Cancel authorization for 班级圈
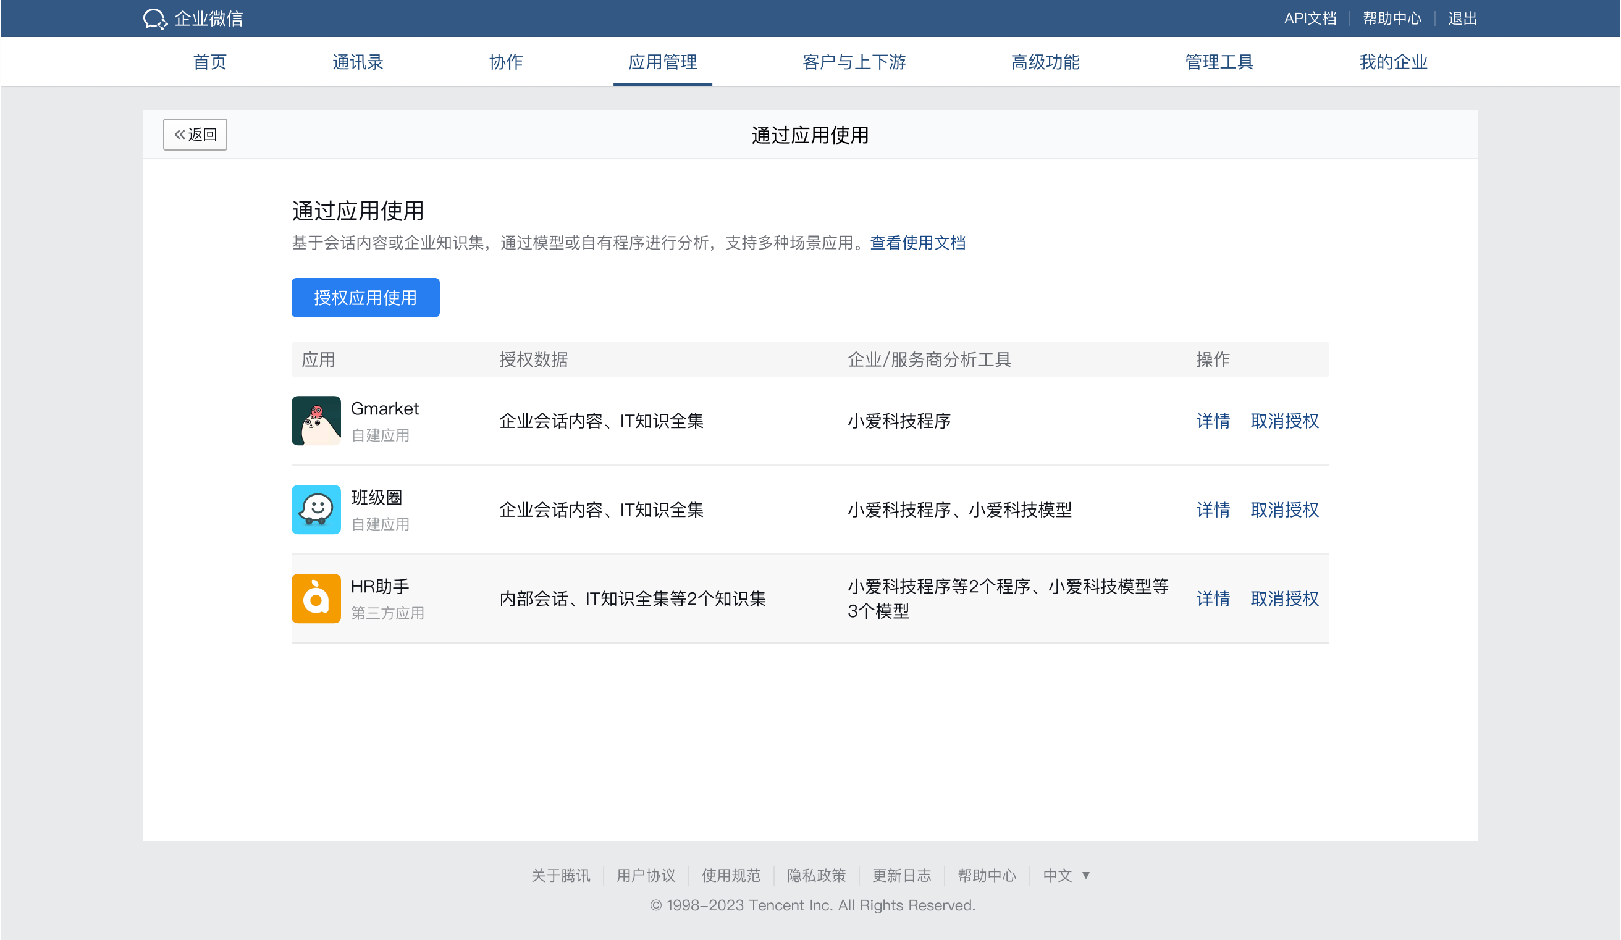The image size is (1621, 940). click(1284, 510)
